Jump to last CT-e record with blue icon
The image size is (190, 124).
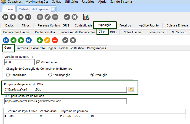point(29,40)
